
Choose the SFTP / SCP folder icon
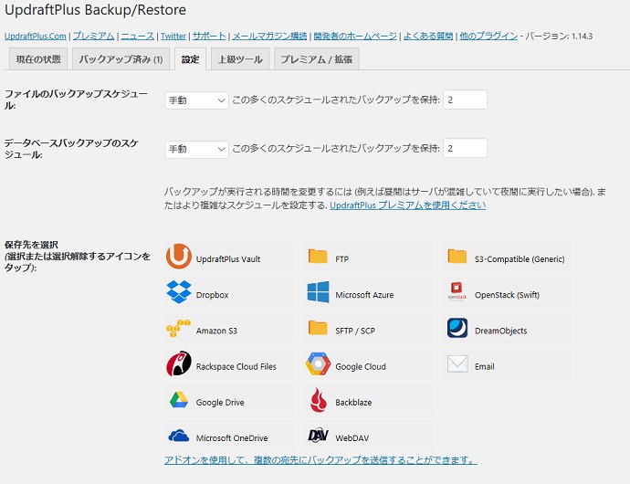318,328
